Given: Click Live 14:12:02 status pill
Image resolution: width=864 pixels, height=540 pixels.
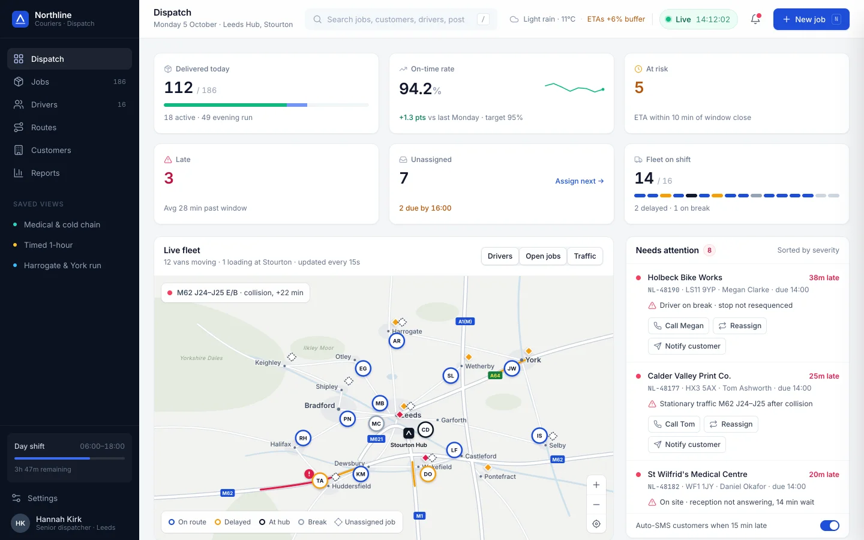Looking at the screenshot, I should [x=698, y=19].
